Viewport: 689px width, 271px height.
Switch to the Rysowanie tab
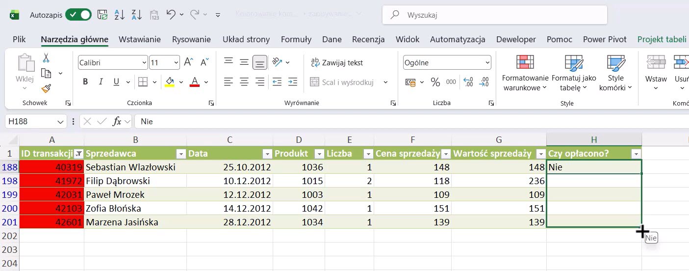(x=191, y=39)
